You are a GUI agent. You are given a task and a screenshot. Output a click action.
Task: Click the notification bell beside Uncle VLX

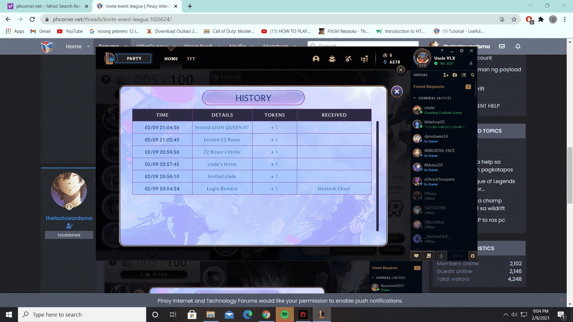pos(471,63)
